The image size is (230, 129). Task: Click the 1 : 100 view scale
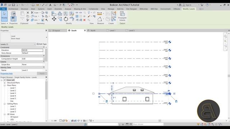coord(54,121)
